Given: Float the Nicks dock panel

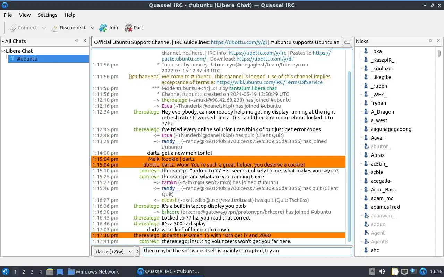Looking at the screenshot, I should (430, 41).
